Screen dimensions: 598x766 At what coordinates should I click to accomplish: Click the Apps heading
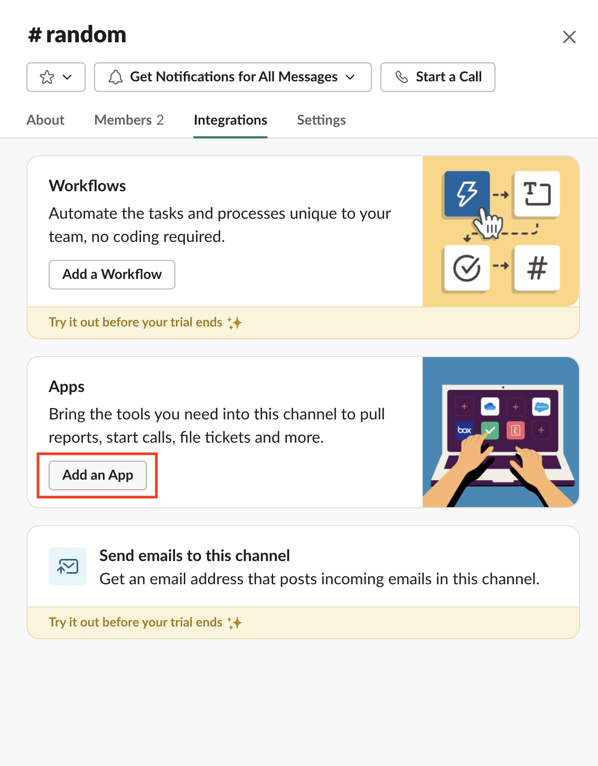[67, 387]
